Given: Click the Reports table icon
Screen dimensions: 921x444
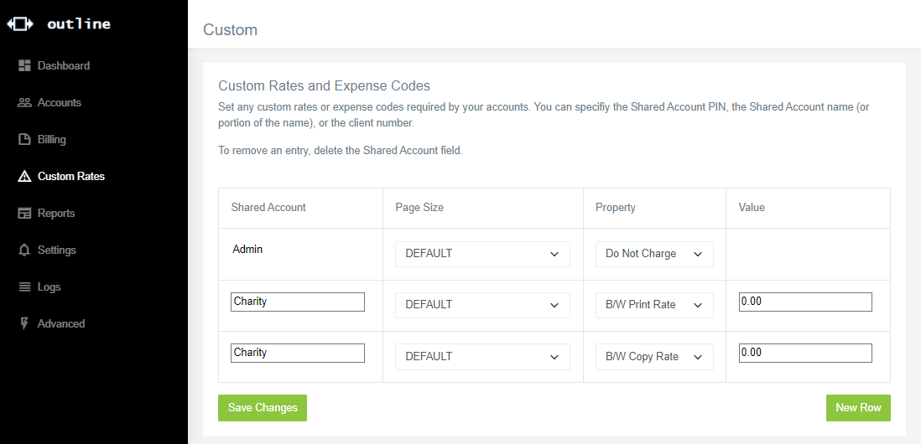Looking at the screenshot, I should coord(24,213).
